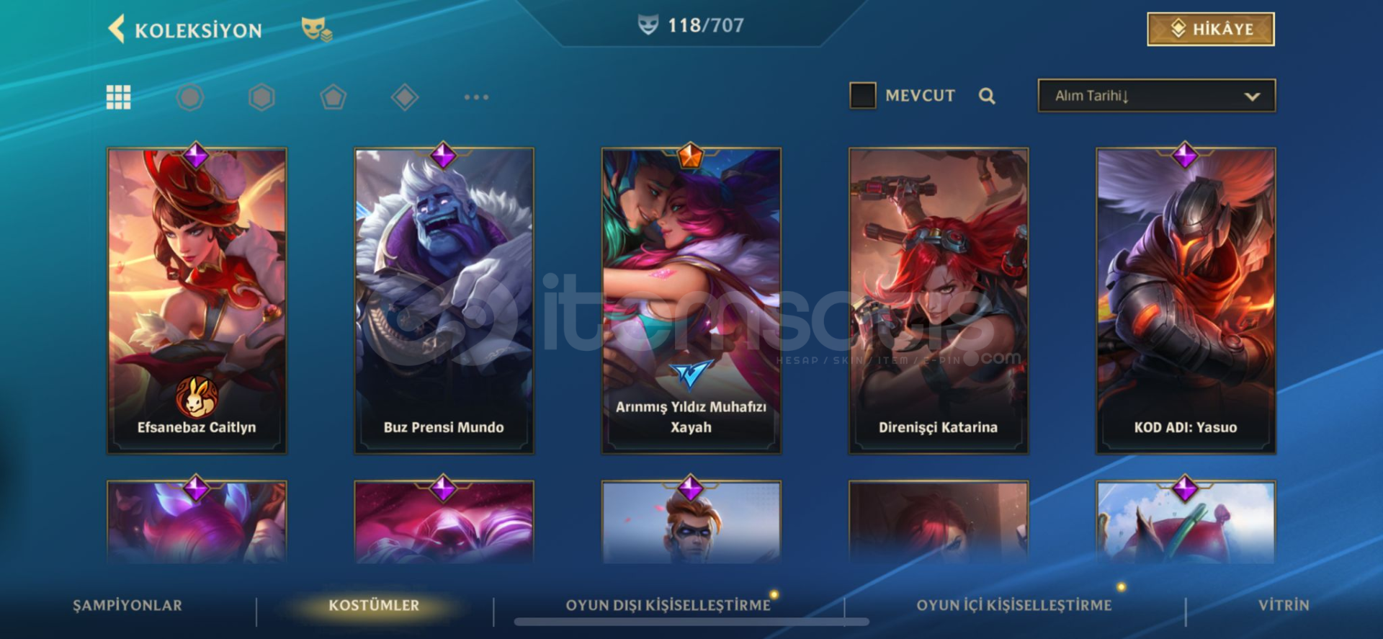Screen dimensions: 1383x639
Task: Filter by the hexagon rarity icon
Action: [x=261, y=97]
